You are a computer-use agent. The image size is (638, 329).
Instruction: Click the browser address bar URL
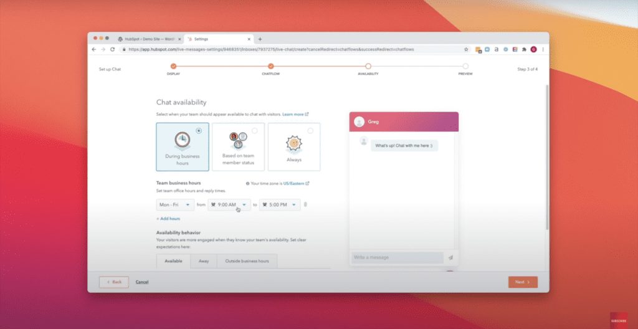point(272,49)
